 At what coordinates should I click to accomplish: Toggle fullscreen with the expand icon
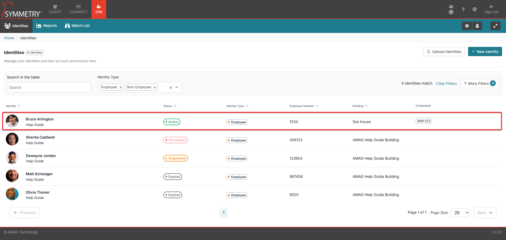(495, 26)
